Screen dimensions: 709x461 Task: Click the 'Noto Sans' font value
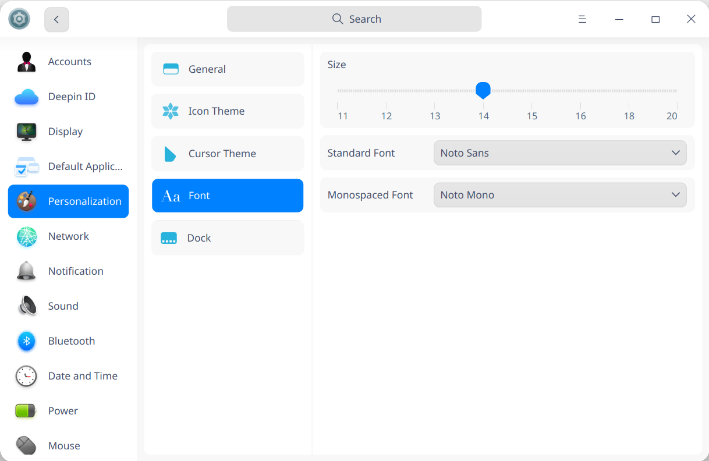click(465, 153)
